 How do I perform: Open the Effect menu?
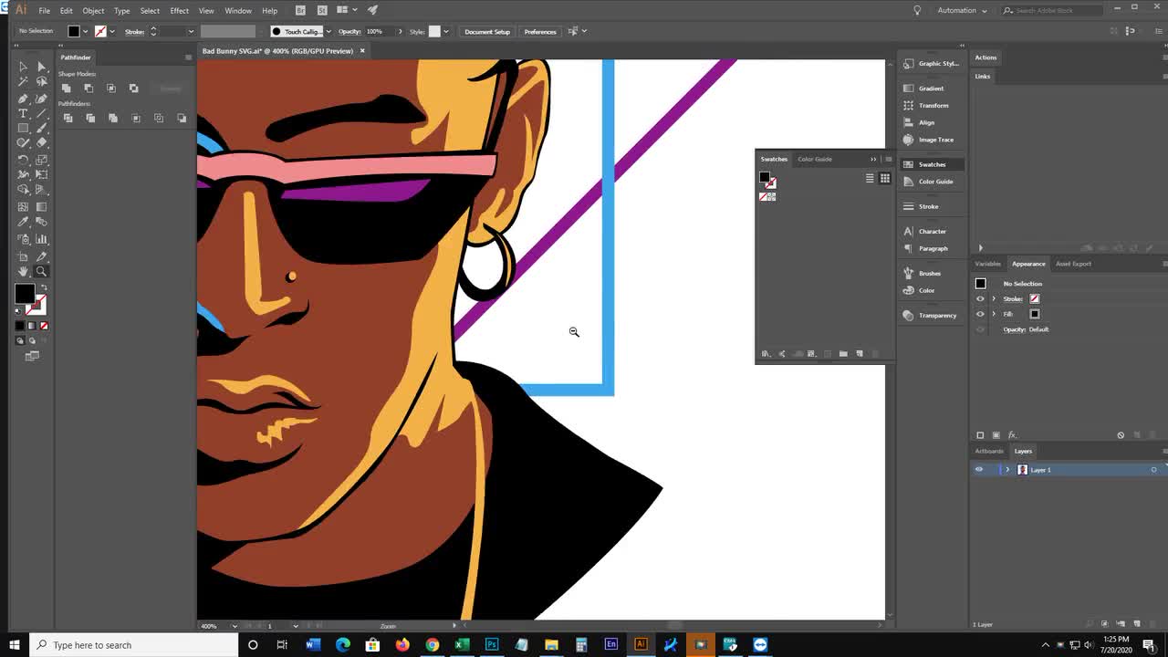pos(179,10)
